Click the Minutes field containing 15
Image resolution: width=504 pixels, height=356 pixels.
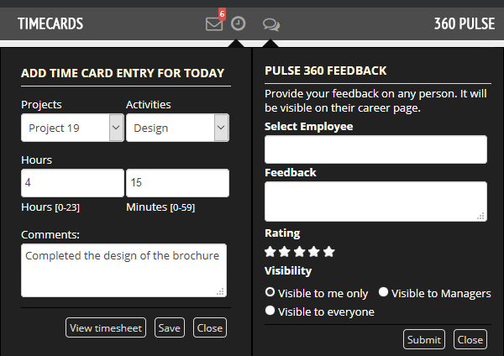point(177,183)
